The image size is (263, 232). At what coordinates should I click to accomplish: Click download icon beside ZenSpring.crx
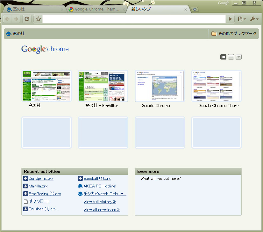tap(25, 178)
